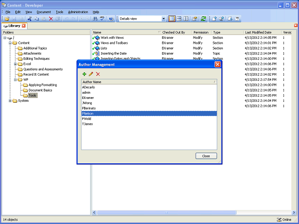The image size is (299, 224).
Task: Click the horizontal split layout icon
Action: pyautogui.click(x=179, y=19)
